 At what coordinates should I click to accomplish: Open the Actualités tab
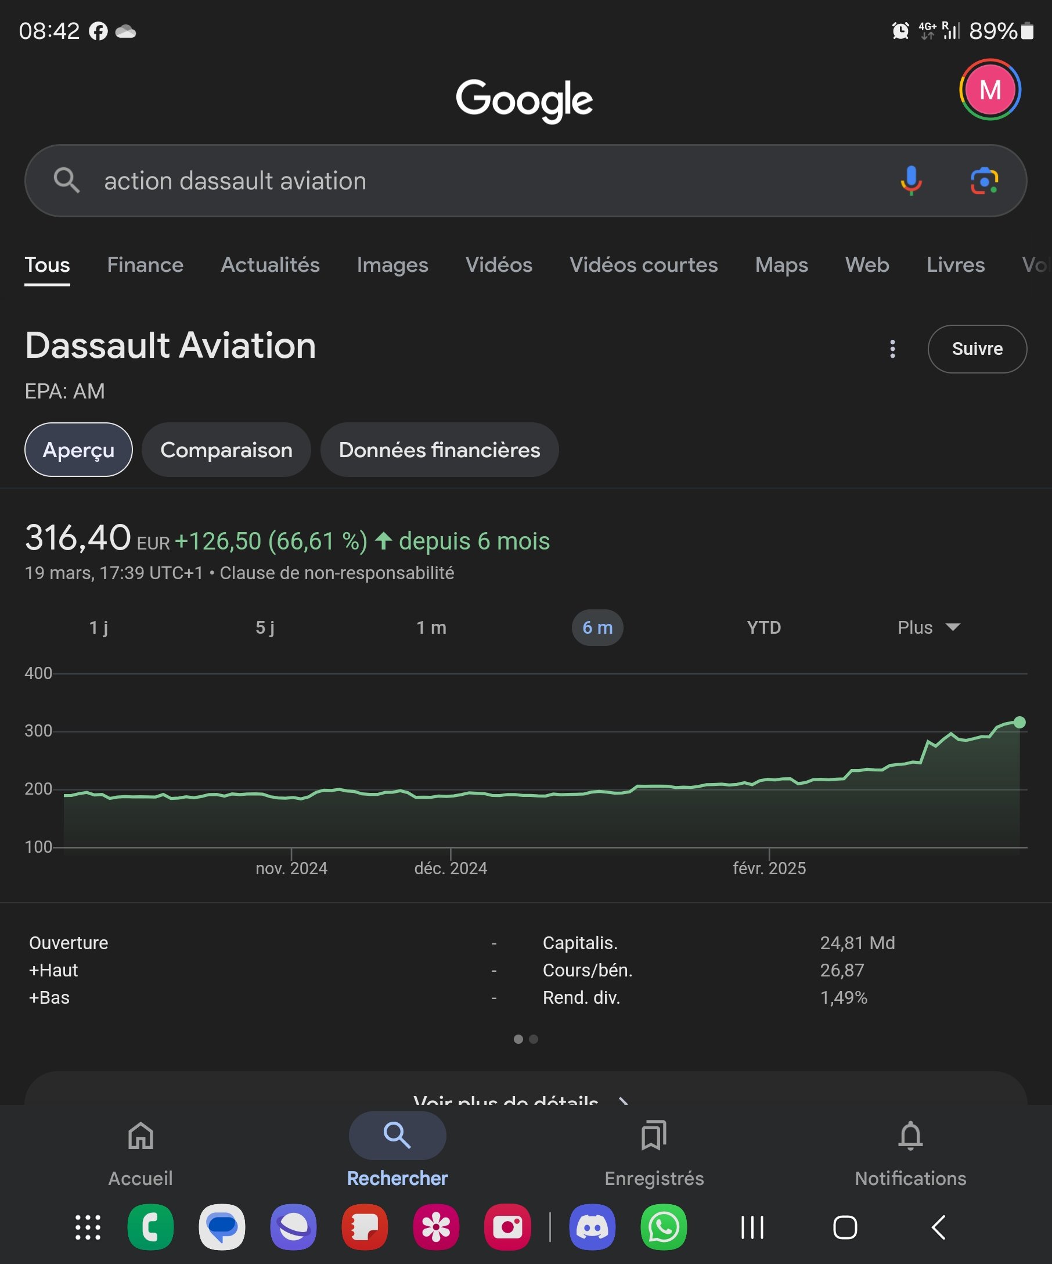pos(270,265)
